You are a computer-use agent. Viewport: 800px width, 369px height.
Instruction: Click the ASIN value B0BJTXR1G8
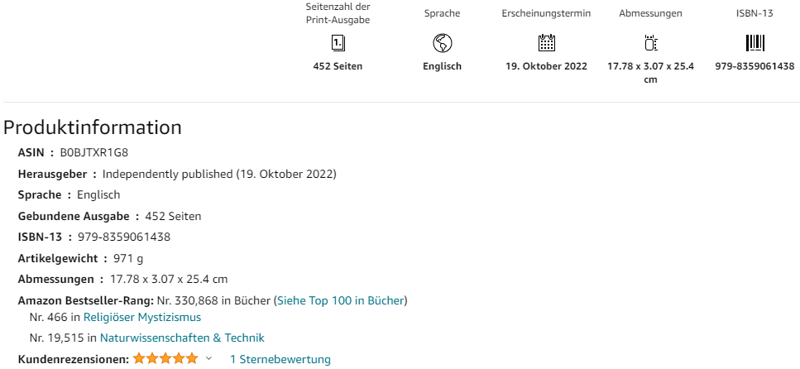pos(93,152)
